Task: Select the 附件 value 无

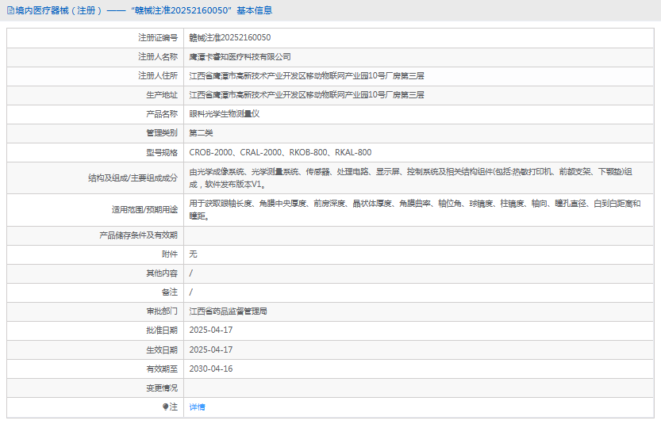Action: tap(193, 254)
